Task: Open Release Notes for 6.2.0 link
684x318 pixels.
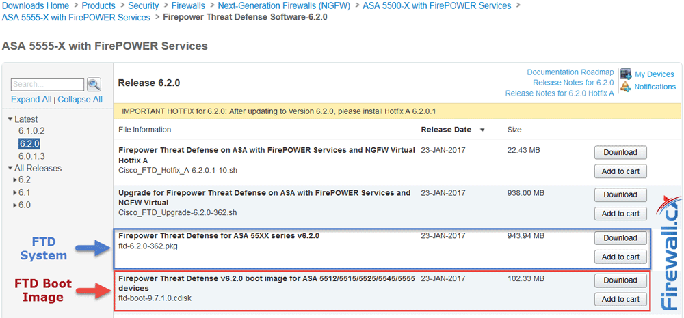Action: tap(573, 83)
